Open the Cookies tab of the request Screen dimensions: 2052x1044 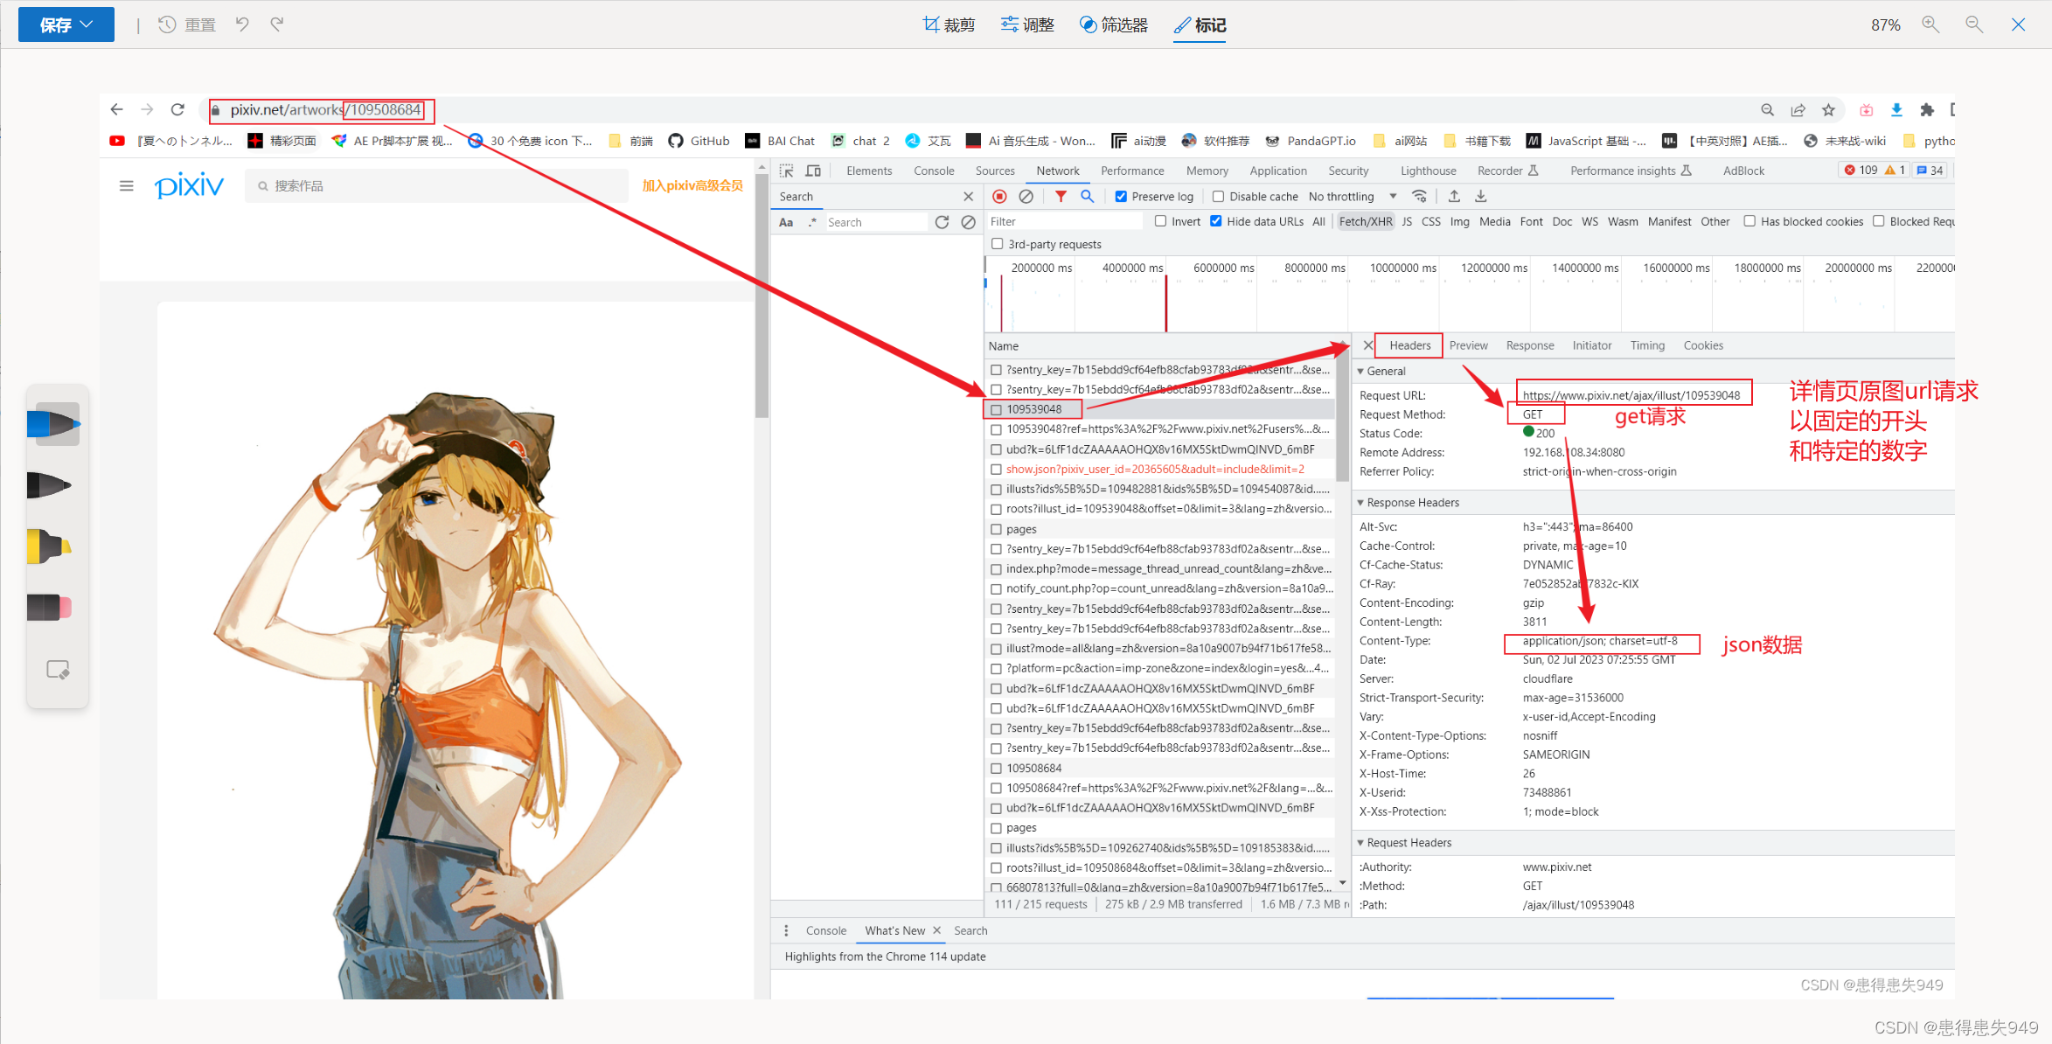tap(1703, 345)
